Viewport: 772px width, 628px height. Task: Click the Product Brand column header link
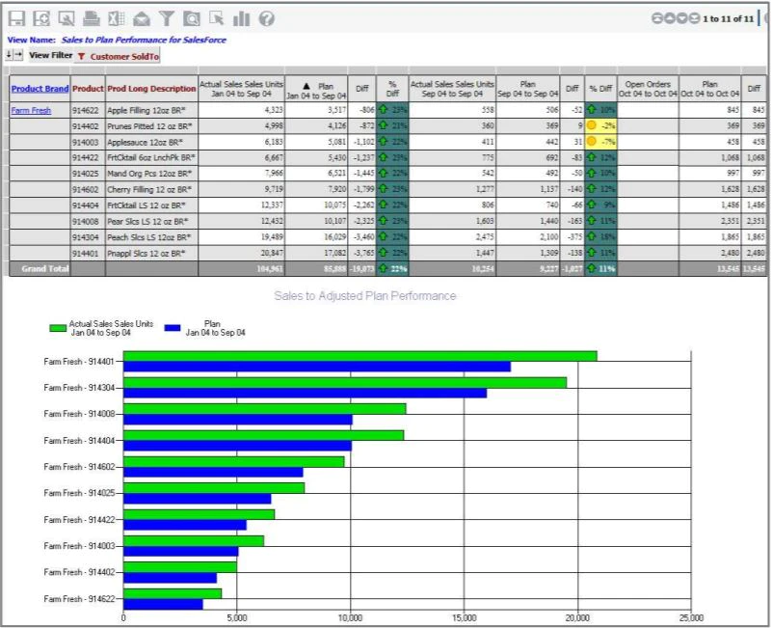[40, 89]
